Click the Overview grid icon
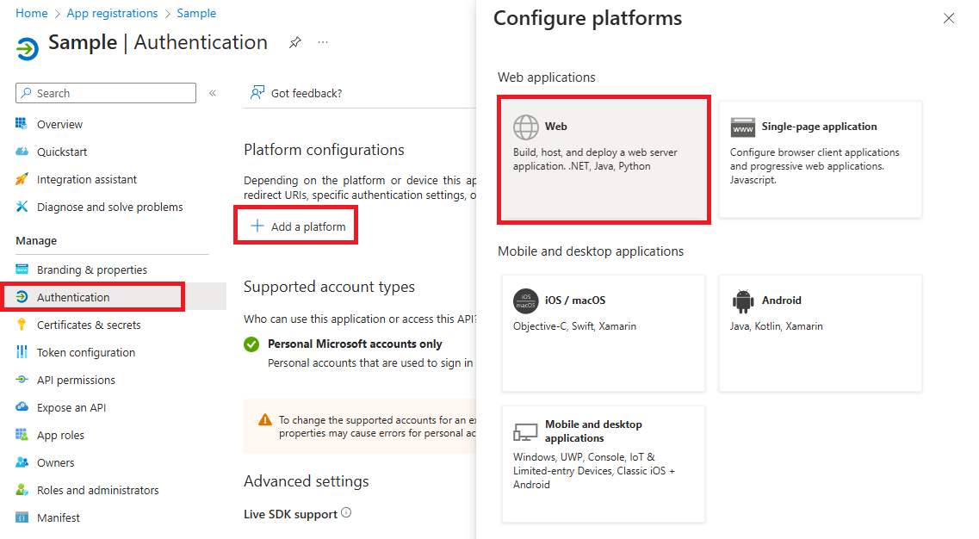The height and width of the screenshot is (539, 979). (x=22, y=124)
